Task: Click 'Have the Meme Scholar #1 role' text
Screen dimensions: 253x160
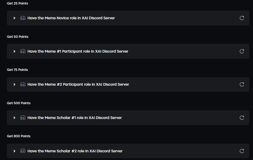Action: point(75,118)
